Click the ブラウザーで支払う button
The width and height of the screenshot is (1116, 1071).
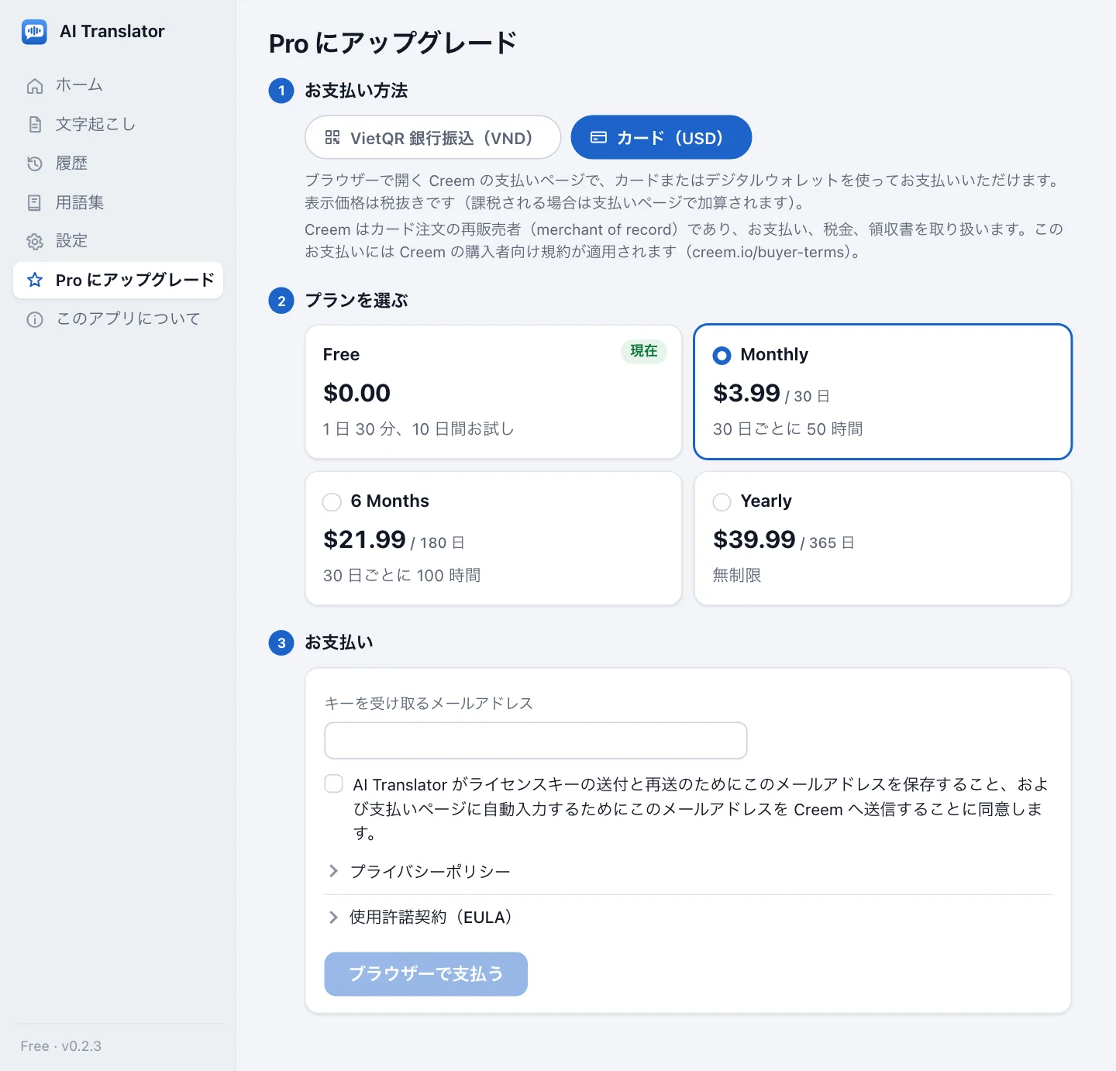point(425,974)
